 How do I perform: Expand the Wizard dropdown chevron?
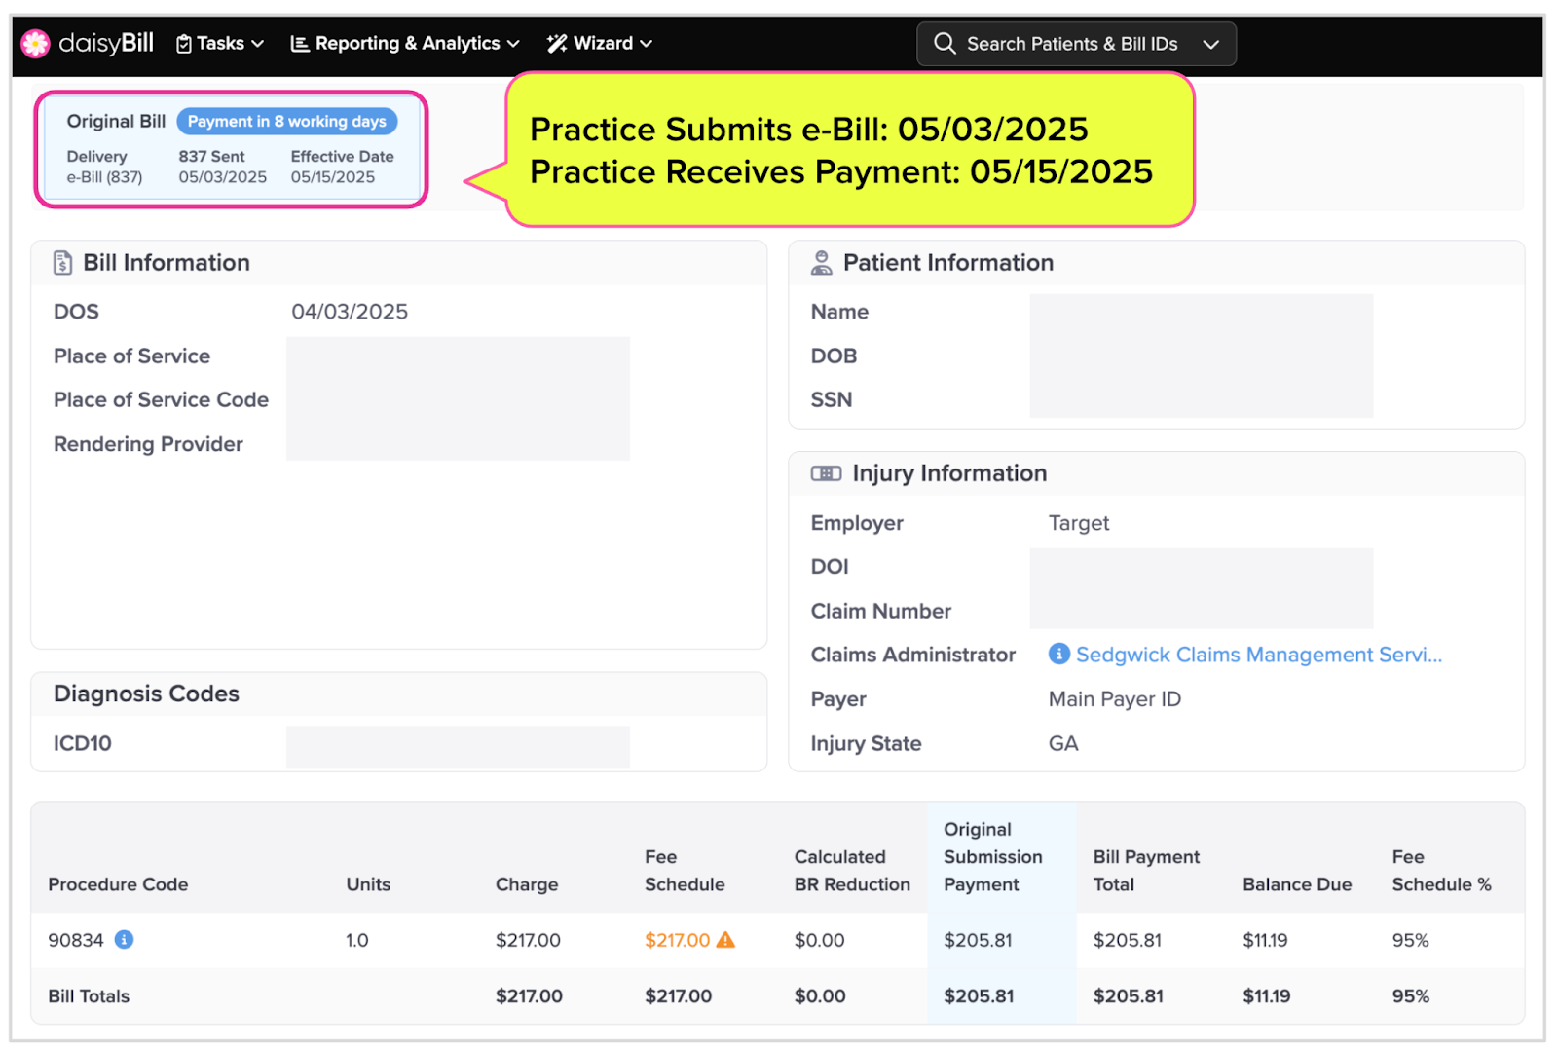pos(647,44)
